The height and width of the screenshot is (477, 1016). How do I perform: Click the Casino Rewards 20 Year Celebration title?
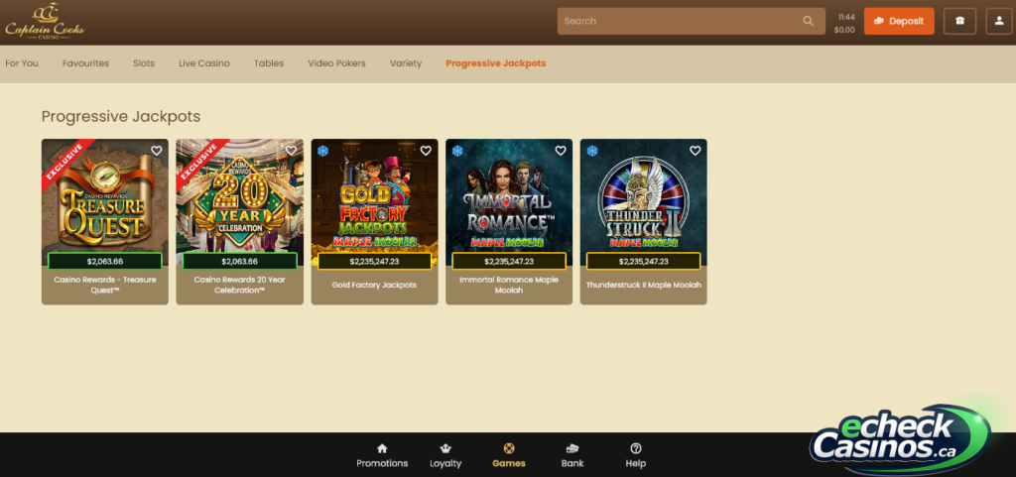coord(240,286)
